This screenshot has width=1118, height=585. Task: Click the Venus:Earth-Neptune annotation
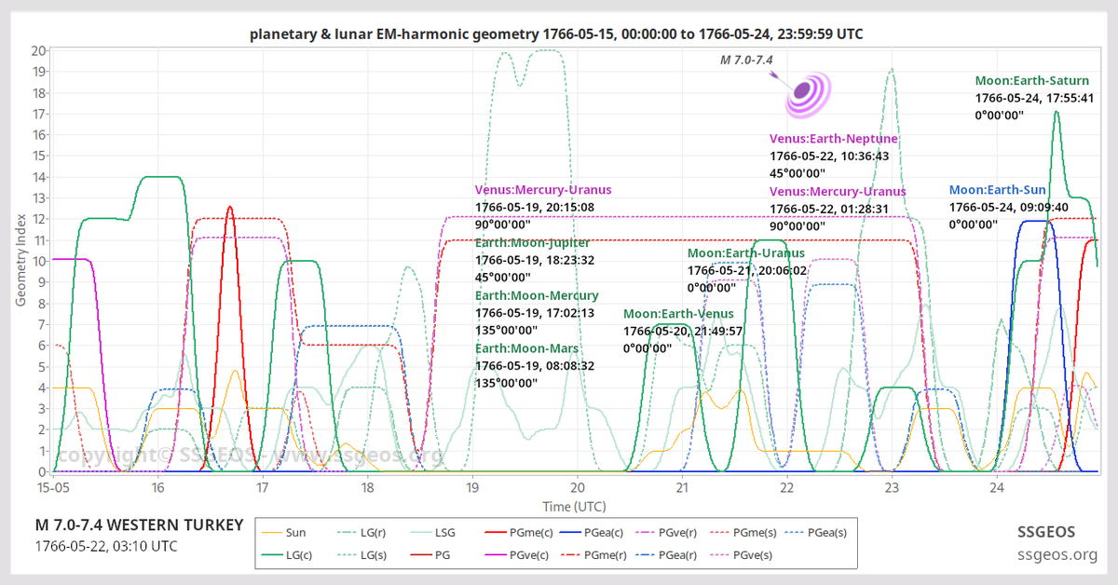coord(834,139)
